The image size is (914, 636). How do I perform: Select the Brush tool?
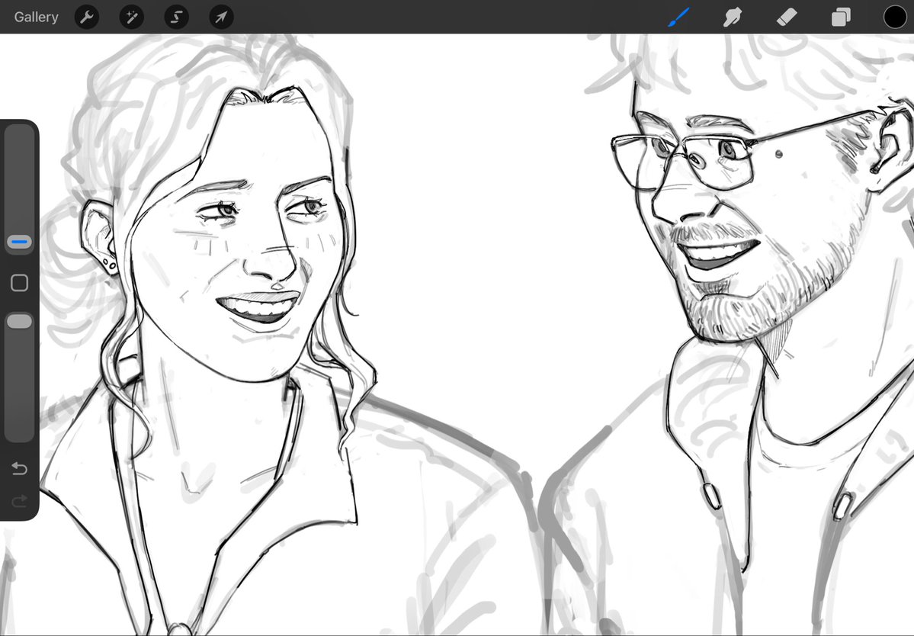coord(679,17)
